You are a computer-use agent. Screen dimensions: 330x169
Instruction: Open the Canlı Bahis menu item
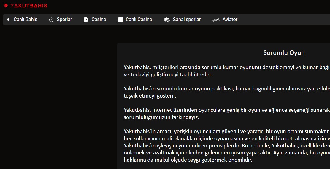click(26, 19)
